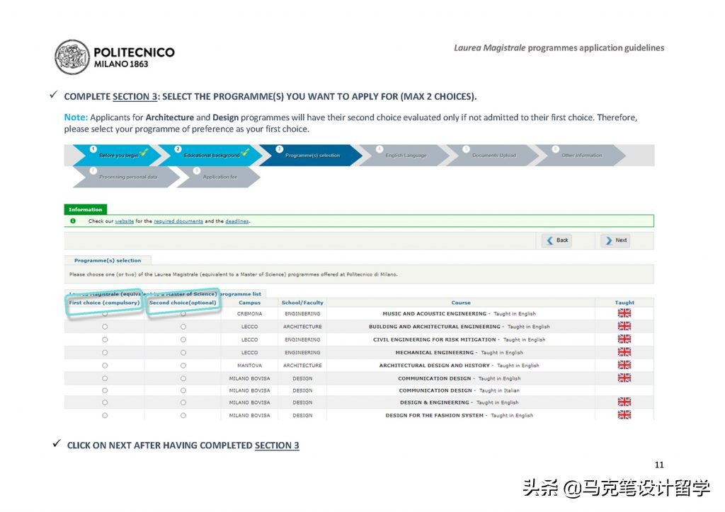This screenshot has height=512, width=725.
Task: Select second choice for Architectural Design and History
Action: (183, 365)
